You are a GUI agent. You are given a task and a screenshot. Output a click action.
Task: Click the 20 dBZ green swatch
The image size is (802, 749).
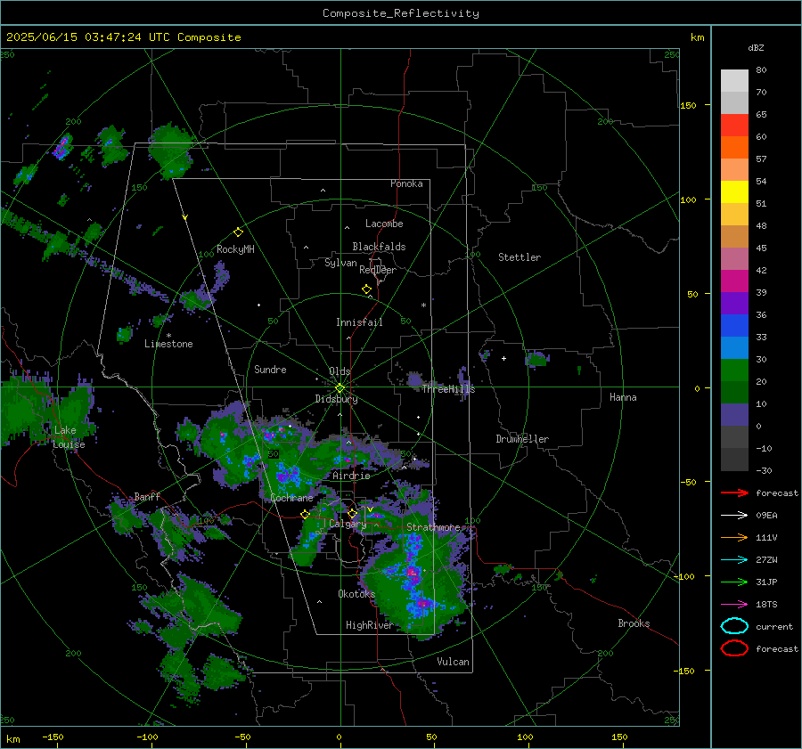coord(734,392)
